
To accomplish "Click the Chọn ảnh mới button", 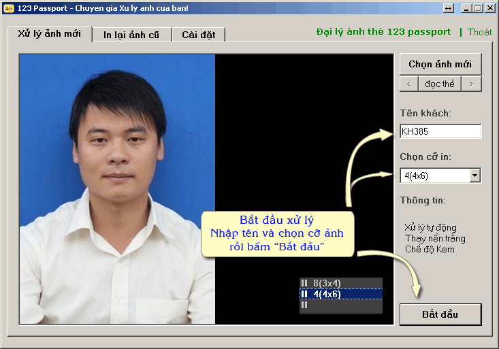I will [440, 64].
